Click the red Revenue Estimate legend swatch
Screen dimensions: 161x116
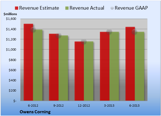(x=16, y=8)
